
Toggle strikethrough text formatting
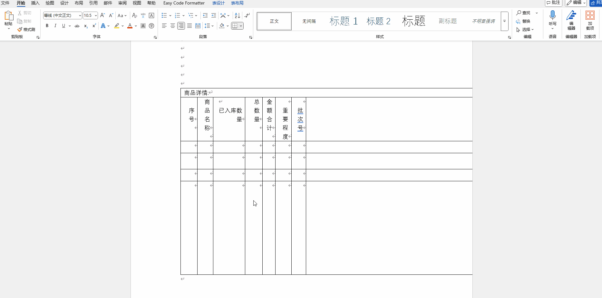(77, 26)
